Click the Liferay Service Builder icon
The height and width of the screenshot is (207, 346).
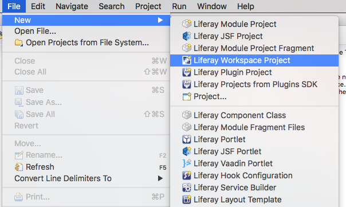(x=187, y=188)
